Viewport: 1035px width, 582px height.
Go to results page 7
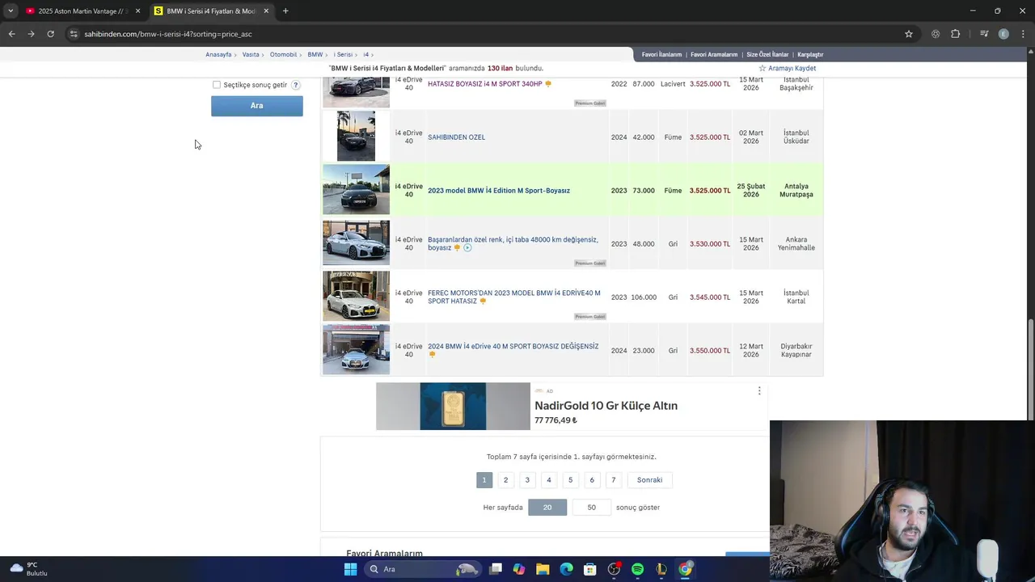click(x=613, y=480)
